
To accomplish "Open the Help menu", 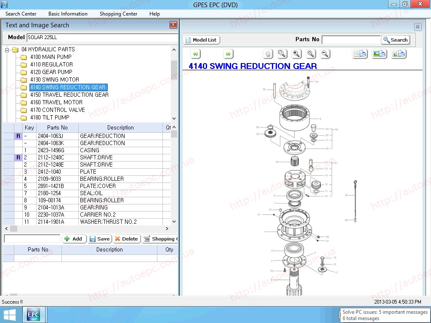I will pyautogui.click(x=154, y=14).
